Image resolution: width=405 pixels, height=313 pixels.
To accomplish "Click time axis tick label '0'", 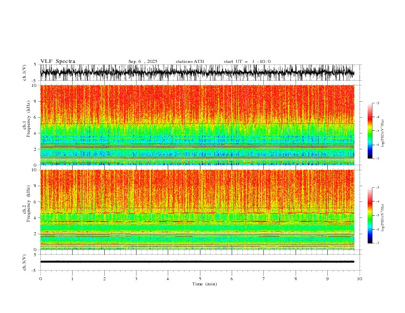I will pos(40,279).
